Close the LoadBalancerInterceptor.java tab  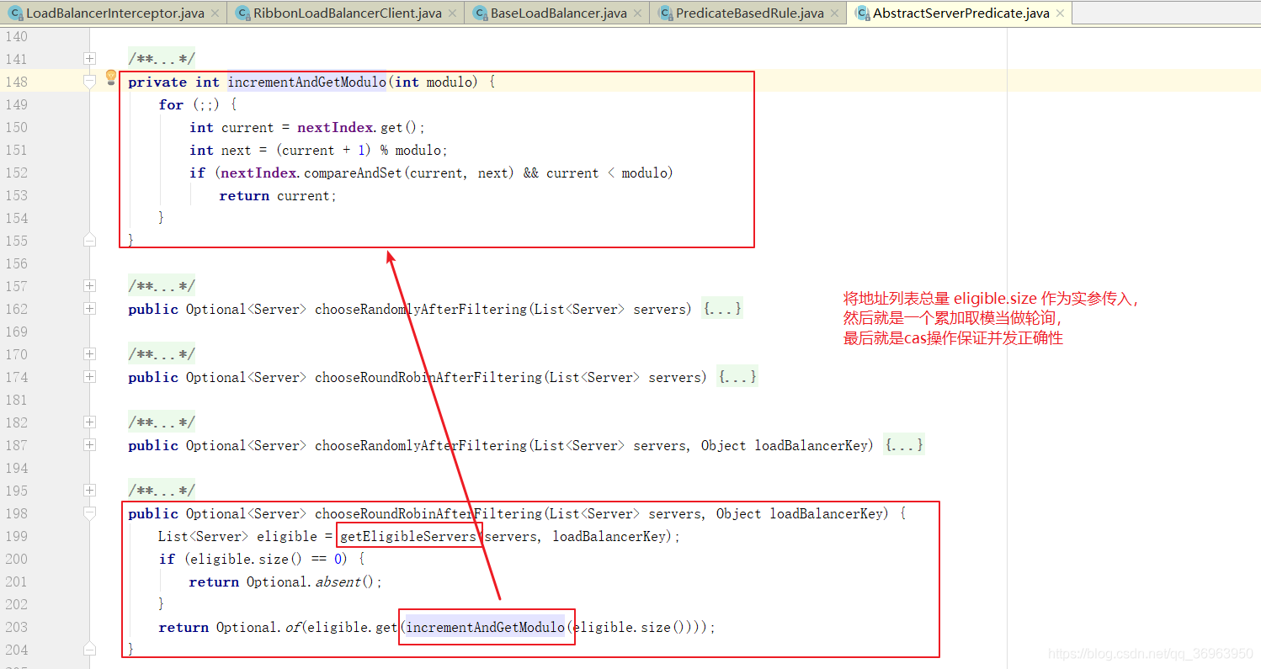click(215, 13)
